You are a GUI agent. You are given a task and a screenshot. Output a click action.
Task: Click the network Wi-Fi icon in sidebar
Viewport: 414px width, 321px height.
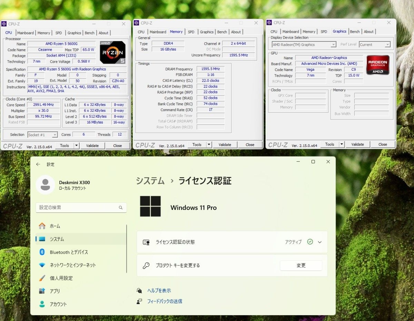[42, 265]
